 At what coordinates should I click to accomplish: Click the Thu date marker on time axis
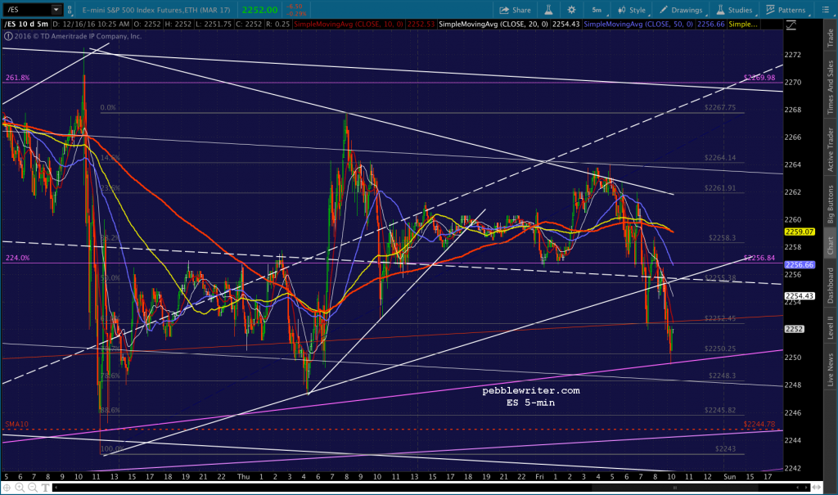[x=243, y=476]
